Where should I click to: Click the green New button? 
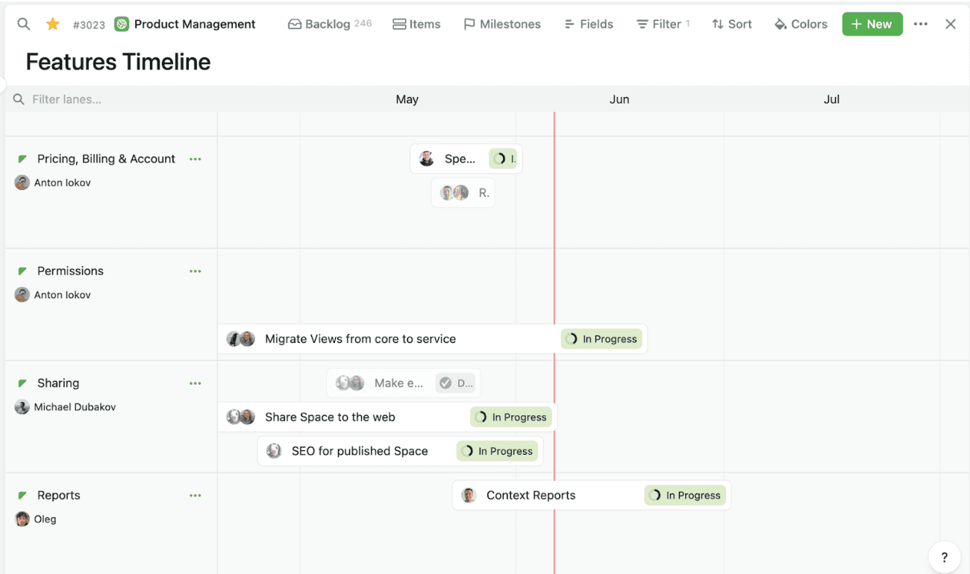click(872, 23)
